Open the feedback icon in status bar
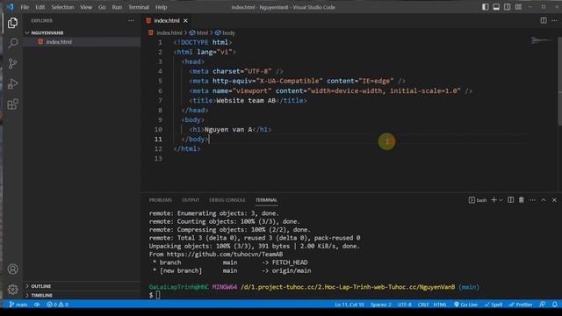562x316 pixels. pos(543,305)
